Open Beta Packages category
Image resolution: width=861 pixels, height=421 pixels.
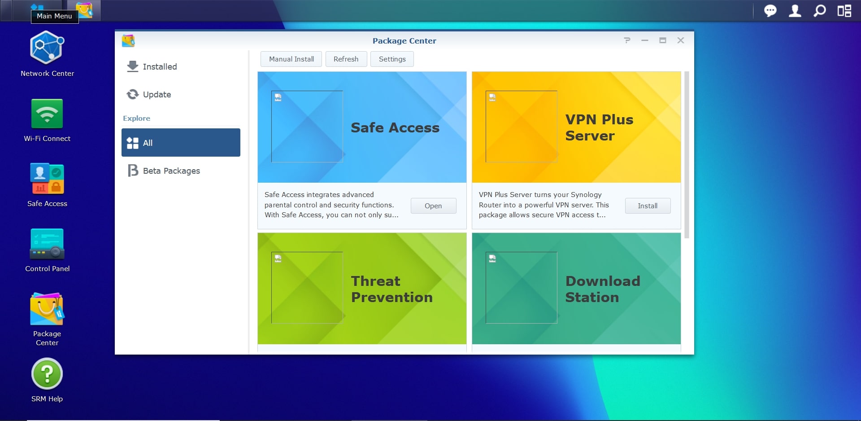point(181,171)
